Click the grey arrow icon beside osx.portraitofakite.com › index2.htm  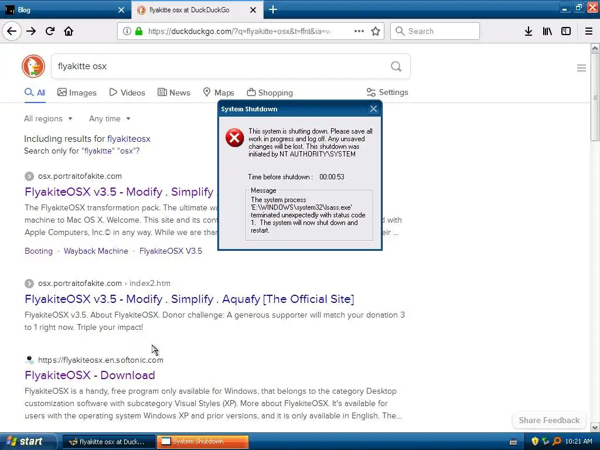(x=29, y=283)
